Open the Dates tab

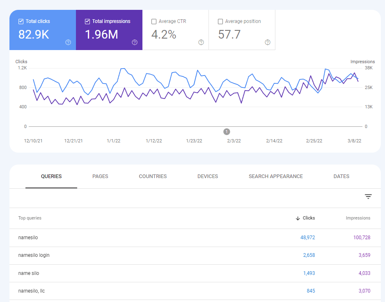pos(341,176)
